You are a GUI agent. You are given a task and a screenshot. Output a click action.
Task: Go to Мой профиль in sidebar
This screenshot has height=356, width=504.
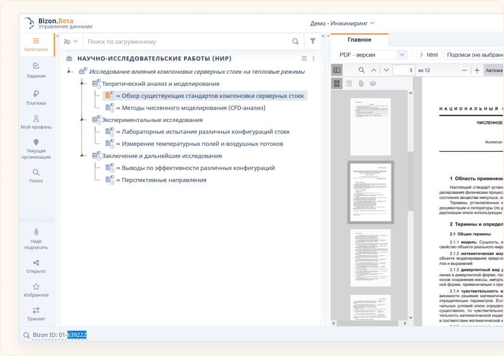click(x=36, y=122)
